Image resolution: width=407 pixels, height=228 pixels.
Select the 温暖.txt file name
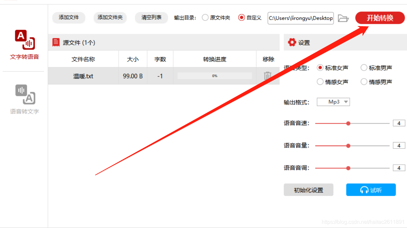(83, 76)
